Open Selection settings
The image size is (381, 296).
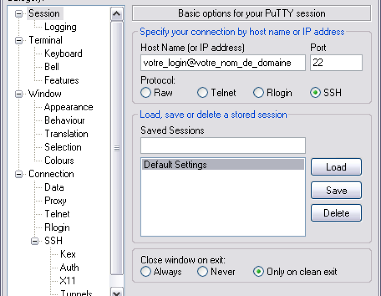63,147
